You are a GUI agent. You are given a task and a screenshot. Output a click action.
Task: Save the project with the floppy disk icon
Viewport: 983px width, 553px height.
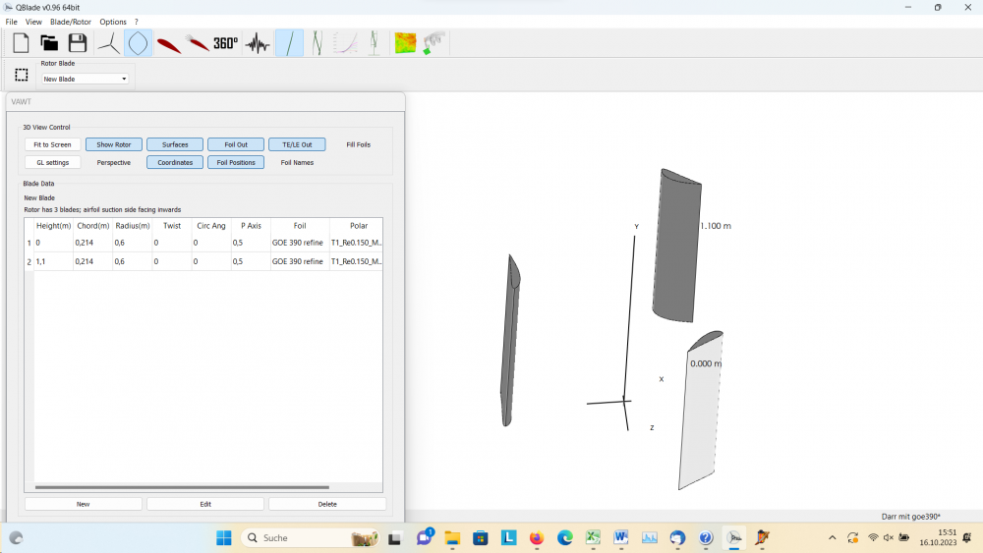point(78,43)
